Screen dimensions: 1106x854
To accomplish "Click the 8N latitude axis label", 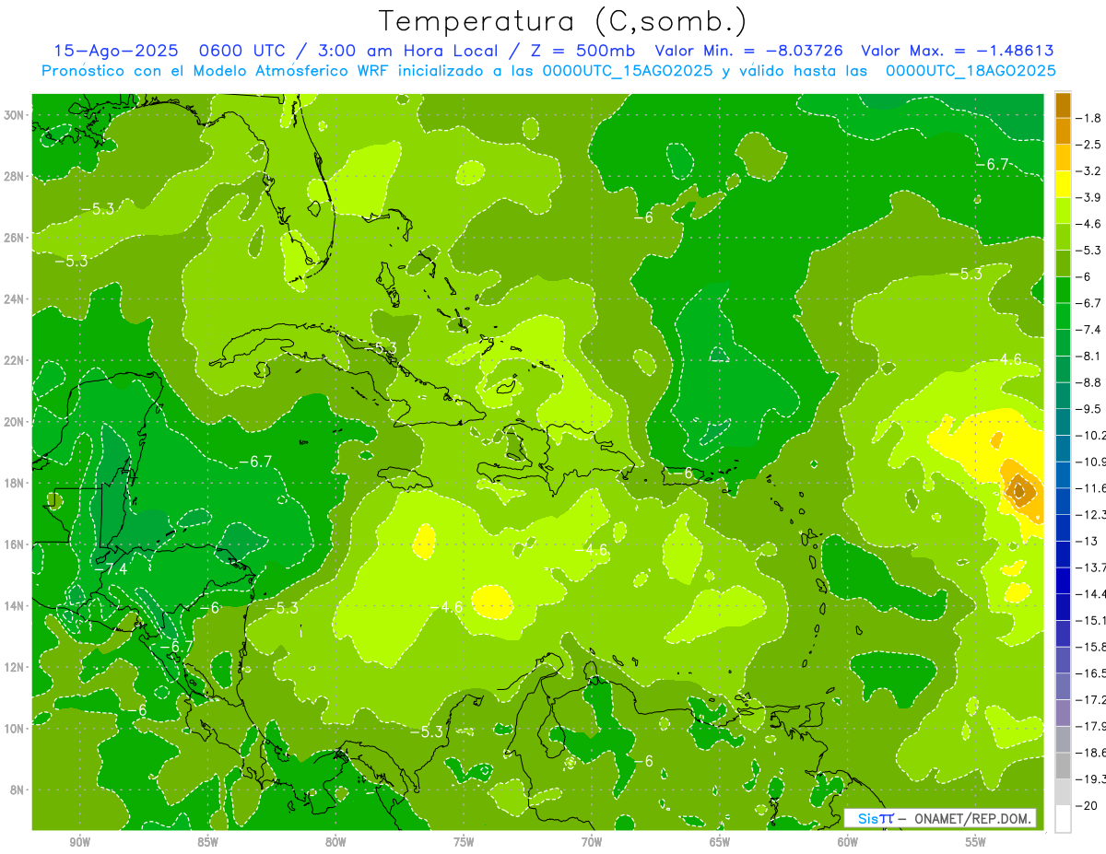I will (18, 790).
